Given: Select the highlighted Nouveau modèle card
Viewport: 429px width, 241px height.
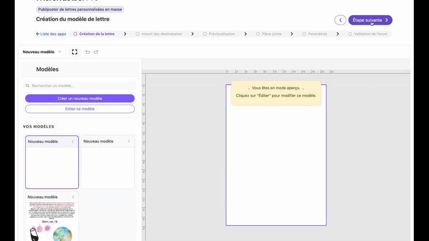Looking at the screenshot, I should (52, 162).
